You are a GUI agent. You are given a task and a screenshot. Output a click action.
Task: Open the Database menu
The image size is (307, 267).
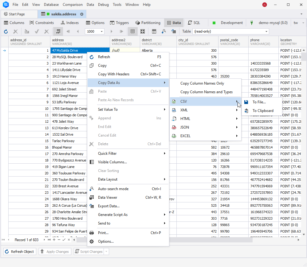point(51,5)
